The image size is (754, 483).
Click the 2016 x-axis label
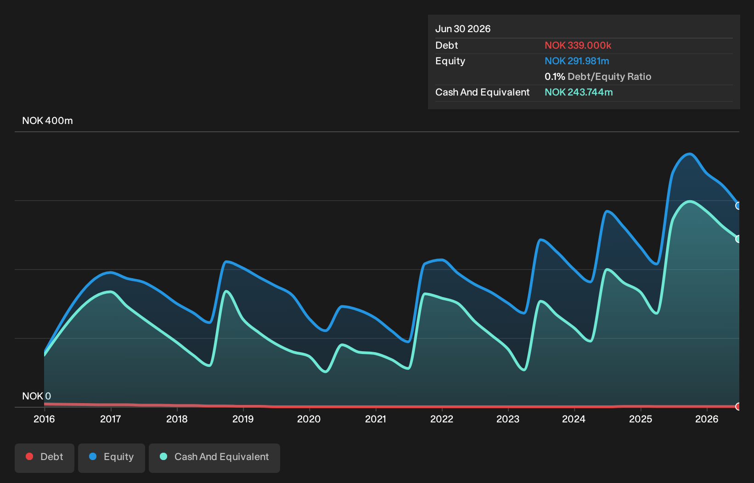click(44, 419)
